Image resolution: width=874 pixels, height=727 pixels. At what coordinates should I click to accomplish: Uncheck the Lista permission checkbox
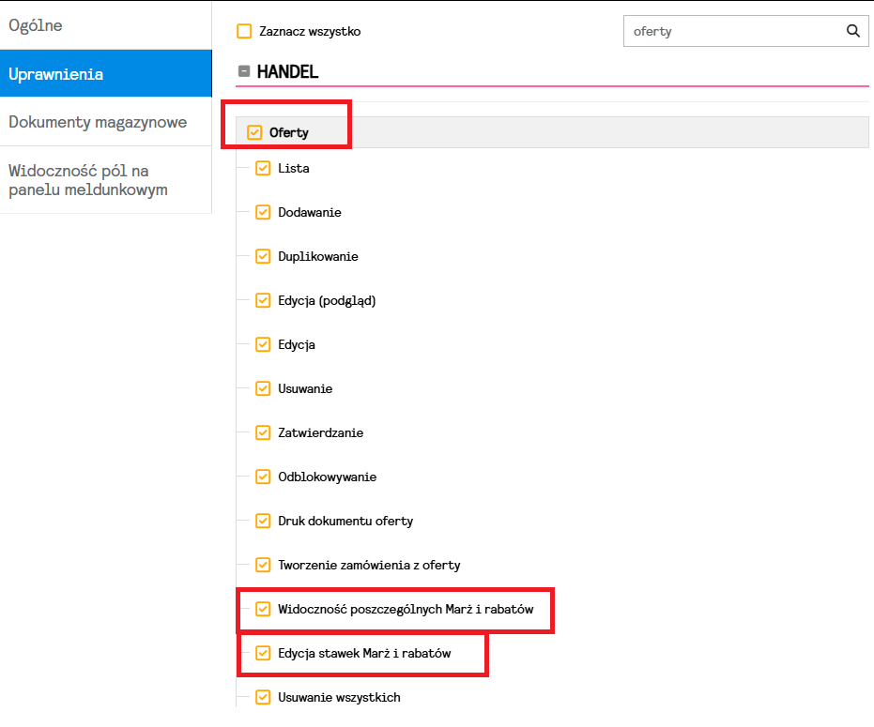pos(263,169)
